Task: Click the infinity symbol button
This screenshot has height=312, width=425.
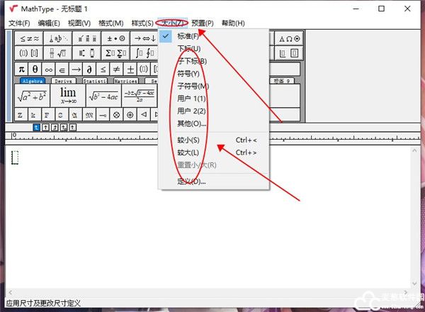Action: 50,69
